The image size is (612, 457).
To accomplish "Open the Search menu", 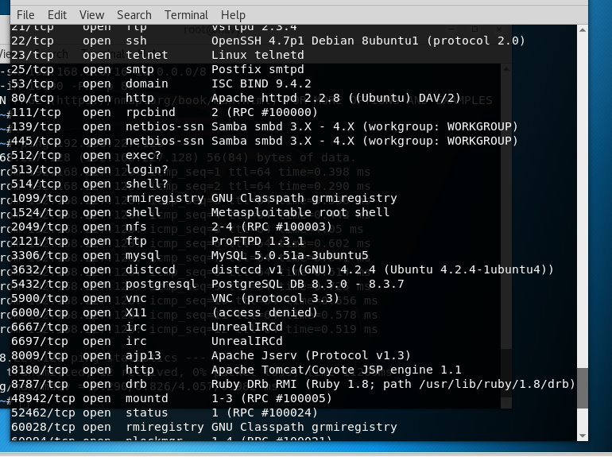I will [134, 15].
